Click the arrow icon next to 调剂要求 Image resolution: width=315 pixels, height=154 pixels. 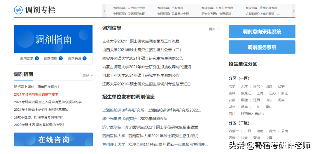[x=37, y=58]
